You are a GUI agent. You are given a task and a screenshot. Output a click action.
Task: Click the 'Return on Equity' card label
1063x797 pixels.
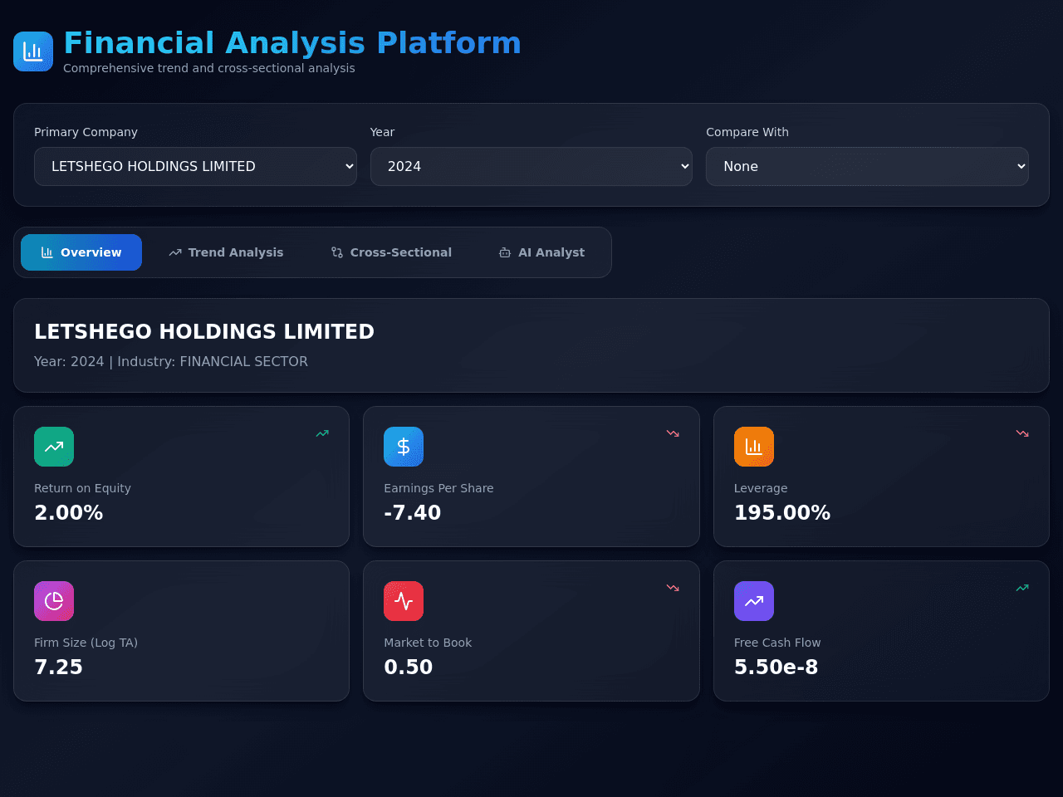pyautogui.click(x=82, y=488)
